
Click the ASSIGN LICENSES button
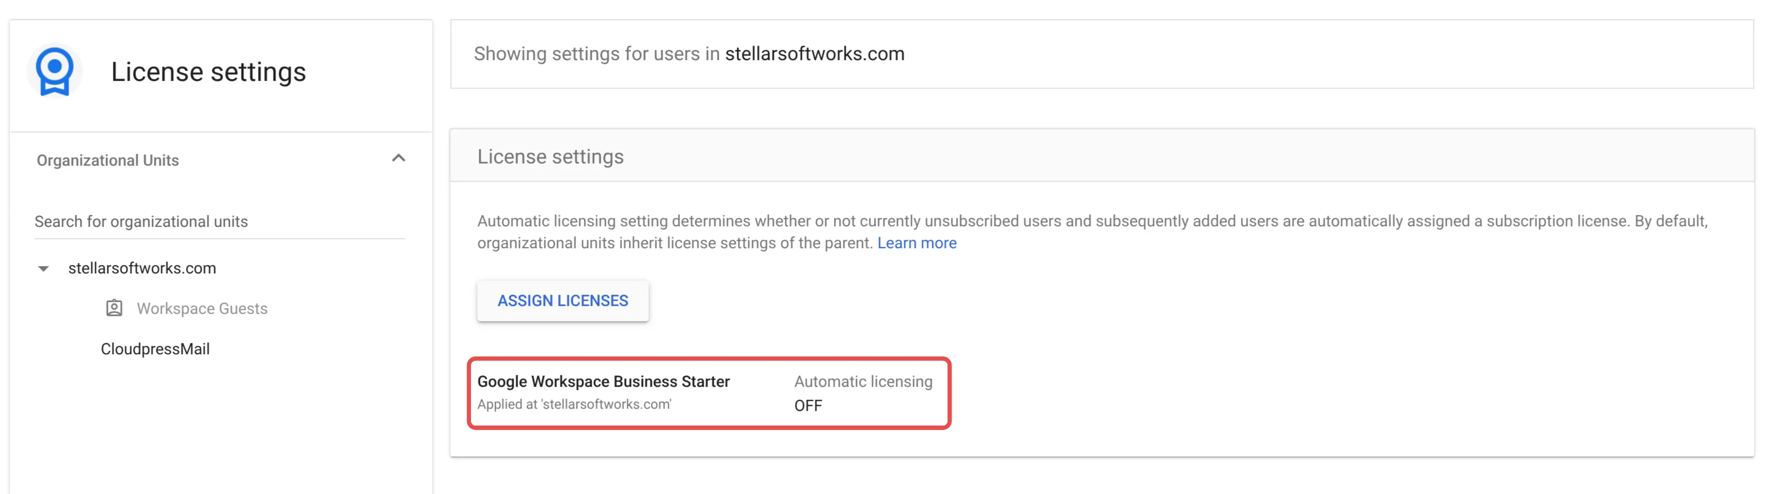coord(563,300)
